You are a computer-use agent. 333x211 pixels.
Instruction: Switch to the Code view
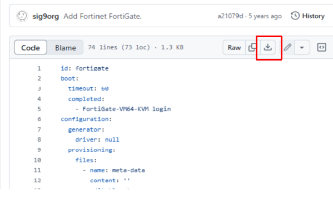[x=31, y=48]
